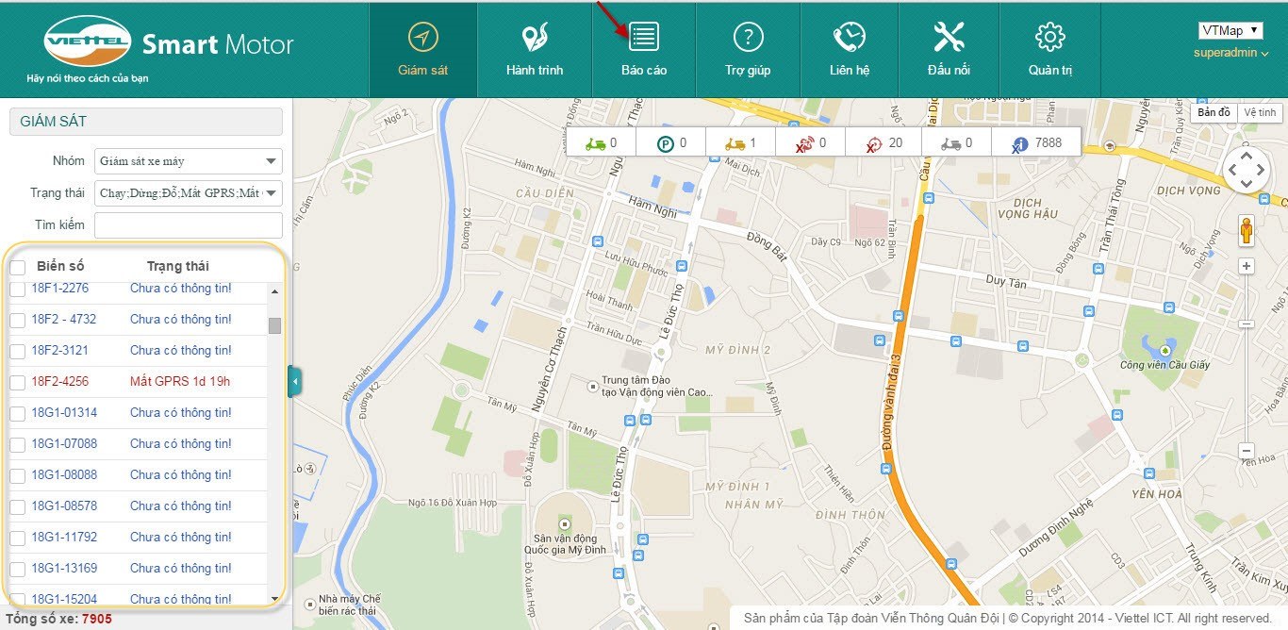
Task: Click Street View pegman icon
Action: pos(1246,231)
